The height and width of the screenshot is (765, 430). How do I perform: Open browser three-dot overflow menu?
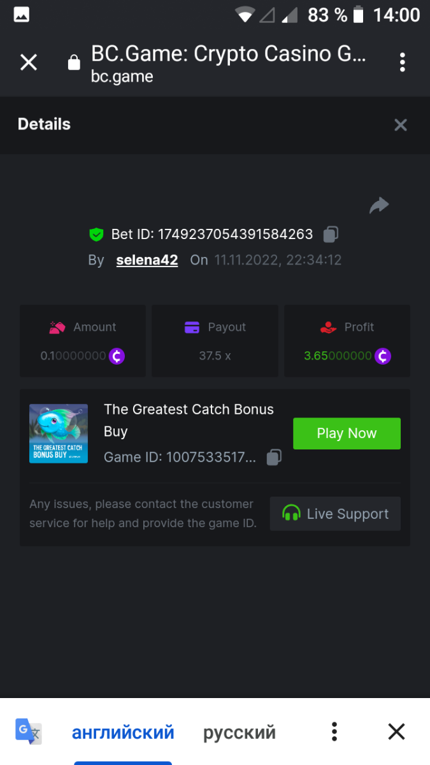pyautogui.click(x=402, y=62)
